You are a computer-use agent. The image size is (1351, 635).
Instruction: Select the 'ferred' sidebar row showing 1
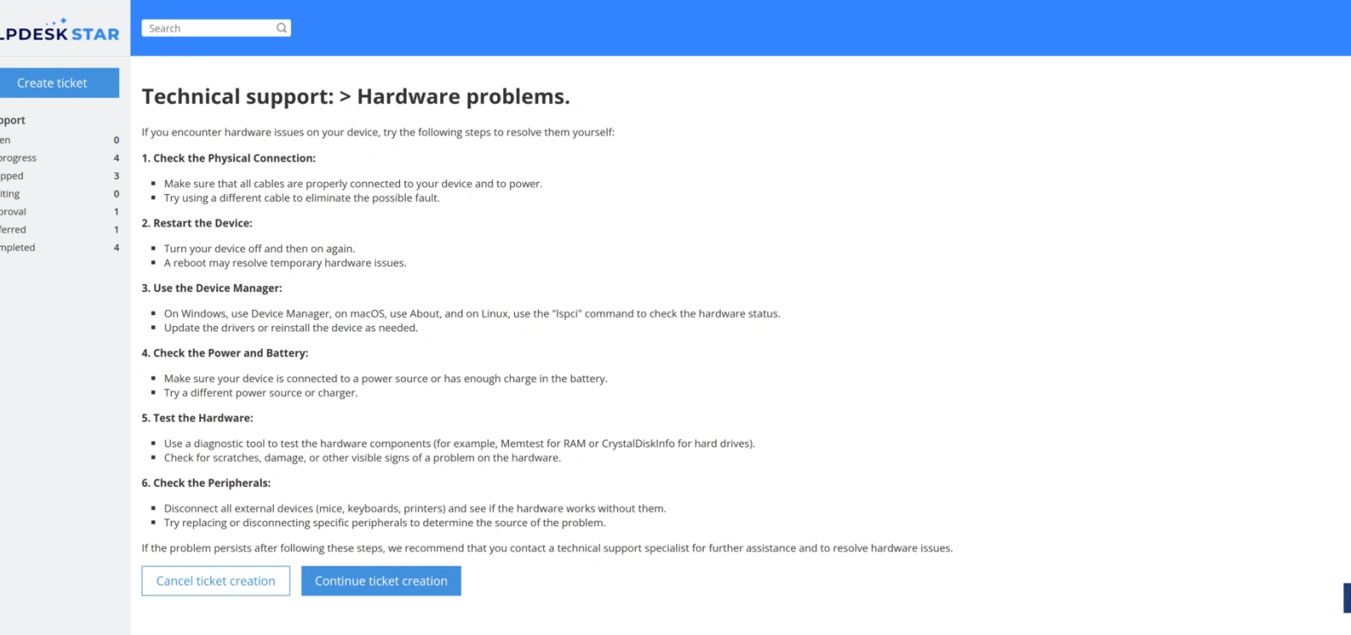(60, 230)
